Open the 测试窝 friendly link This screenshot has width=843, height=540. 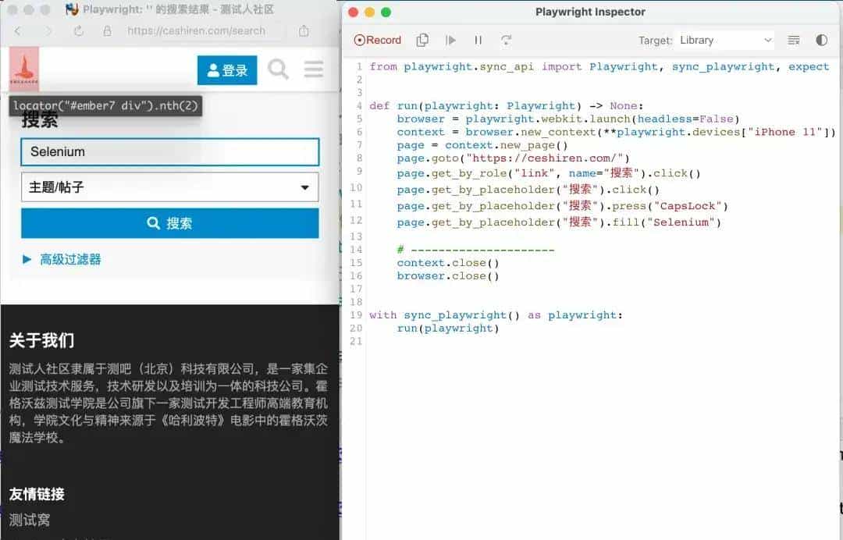point(29,520)
